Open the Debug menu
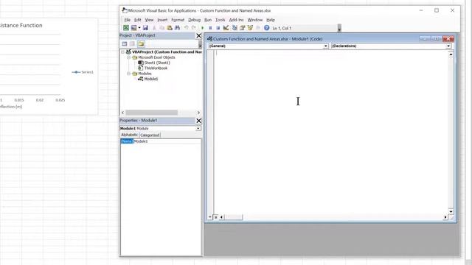This screenshot has height=265, width=472. point(194,20)
